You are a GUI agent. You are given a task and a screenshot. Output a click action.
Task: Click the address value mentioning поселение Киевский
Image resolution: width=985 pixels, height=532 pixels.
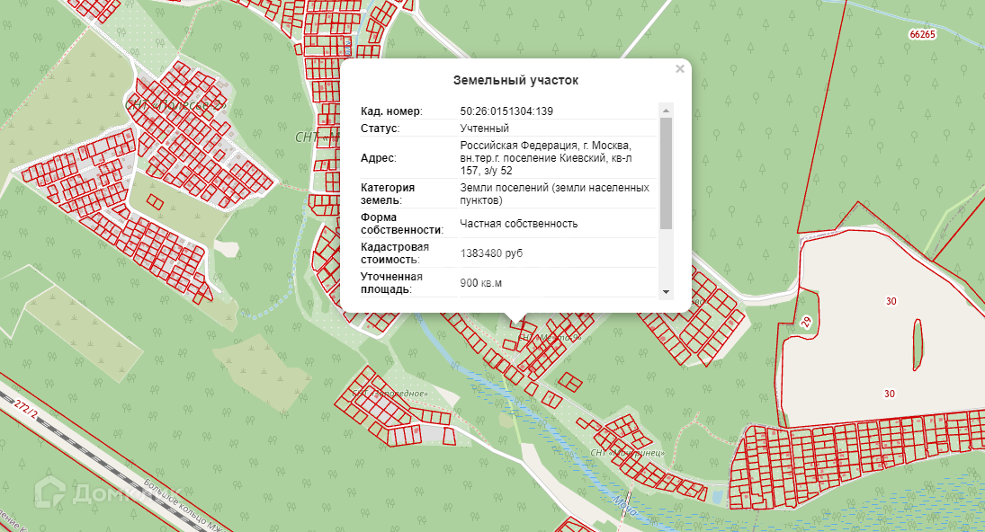[x=546, y=157]
